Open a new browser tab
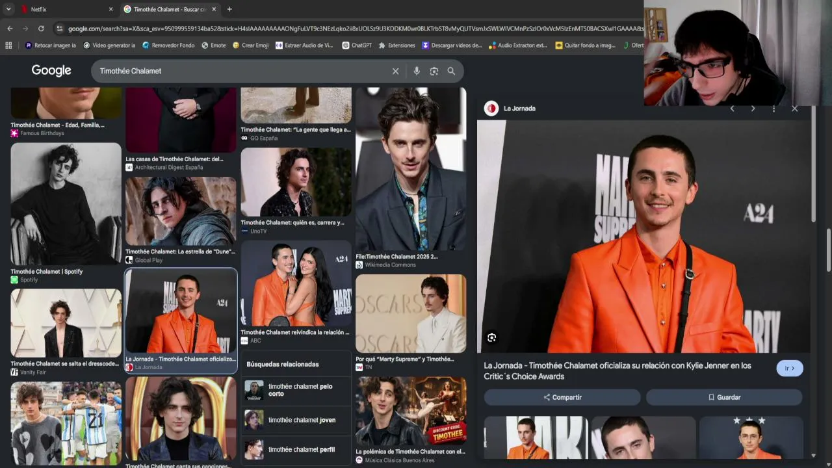 229,9
